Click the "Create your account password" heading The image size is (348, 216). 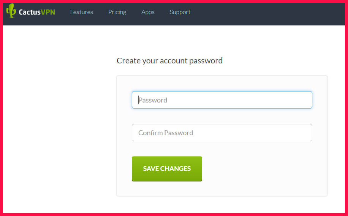click(x=169, y=60)
